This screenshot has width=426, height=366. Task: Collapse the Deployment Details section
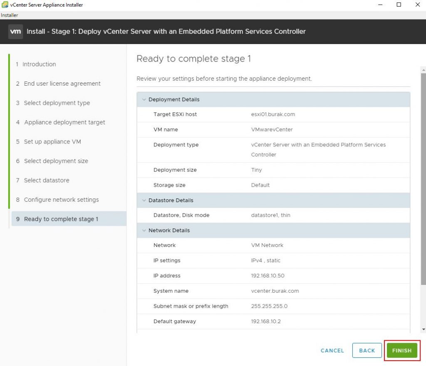point(144,100)
